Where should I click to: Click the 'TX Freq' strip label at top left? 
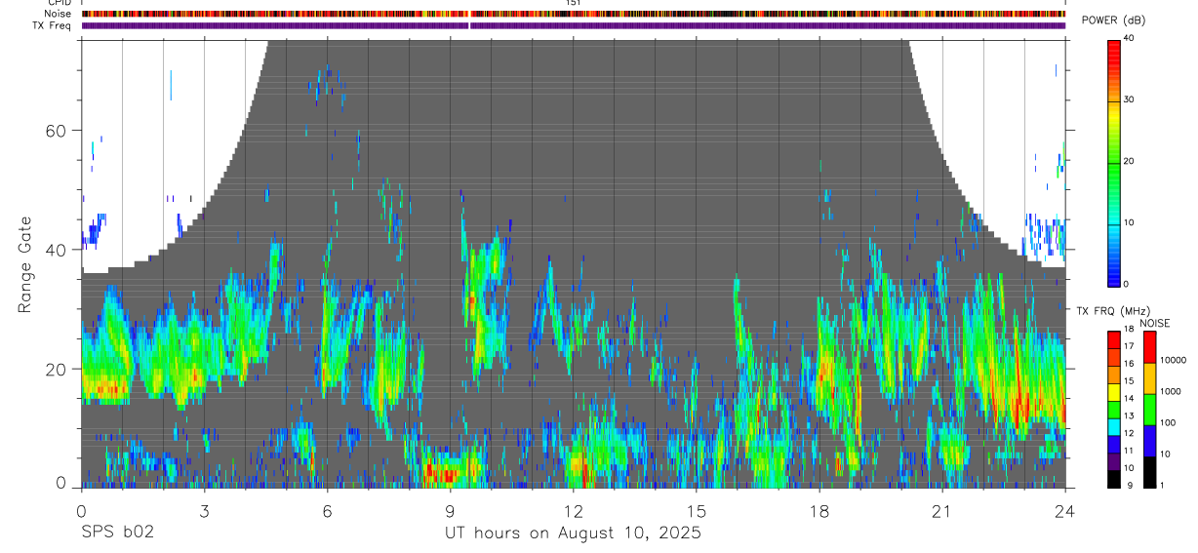[53, 25]
